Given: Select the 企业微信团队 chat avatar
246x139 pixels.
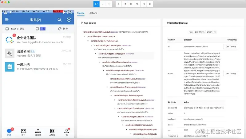Looking at the screenshot, I should (x=10, y=40).
